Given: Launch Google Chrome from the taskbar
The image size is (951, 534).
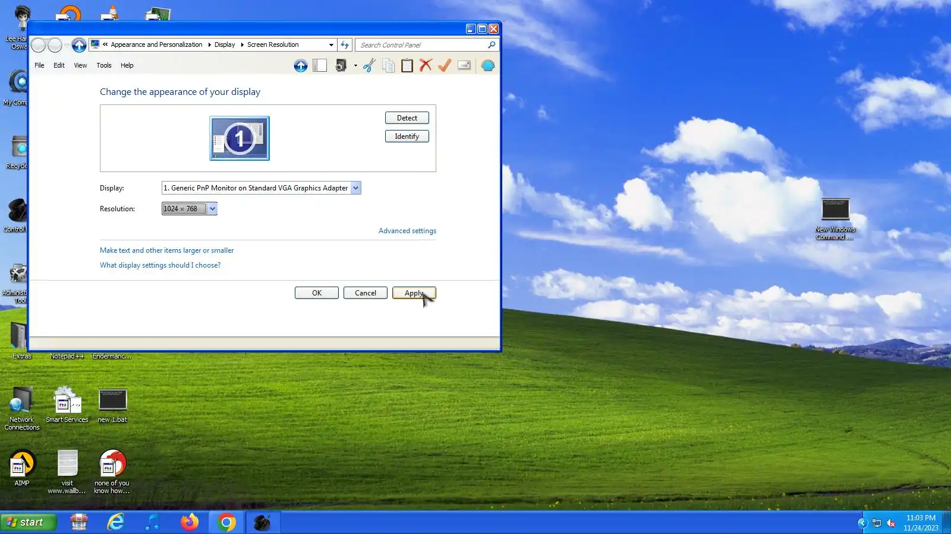Looking at the screenshot, I should pyautogui.click(x=226, y=522).
